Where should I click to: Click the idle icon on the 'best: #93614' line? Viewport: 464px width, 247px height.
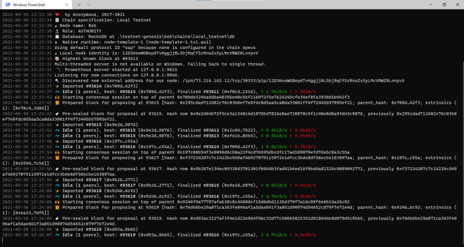tap(57, 92)
